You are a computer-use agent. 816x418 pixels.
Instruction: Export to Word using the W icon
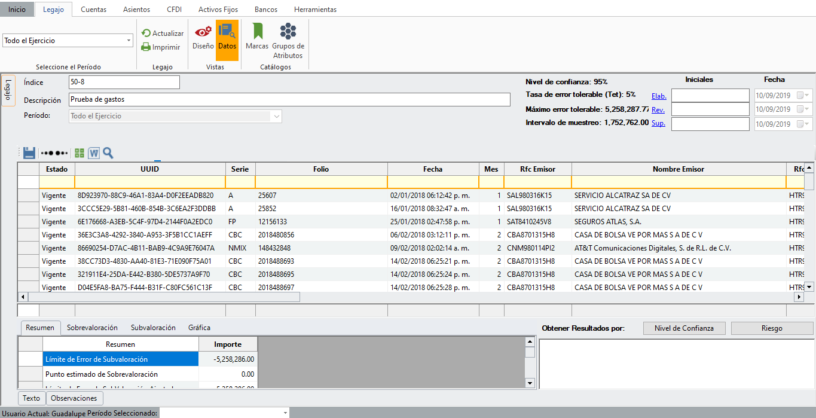(x=94, y=153)
